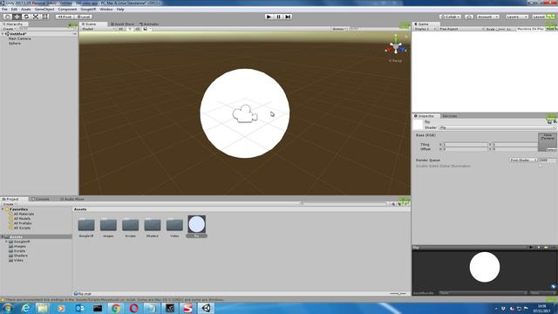Select Shaders folder in project tree

20,256
